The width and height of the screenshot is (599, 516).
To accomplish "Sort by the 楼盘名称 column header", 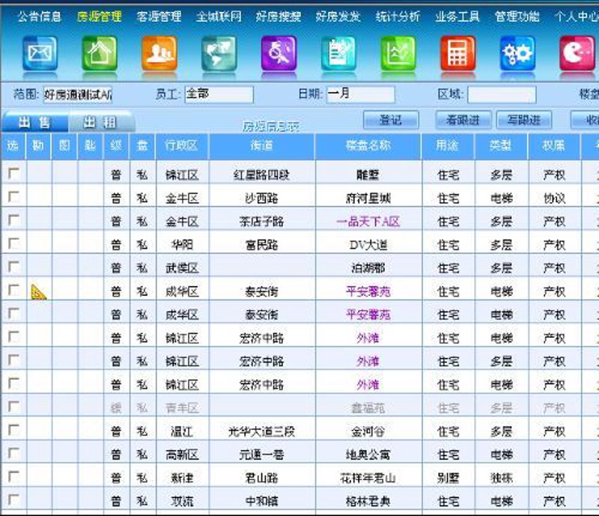I will tap(368, 145).
